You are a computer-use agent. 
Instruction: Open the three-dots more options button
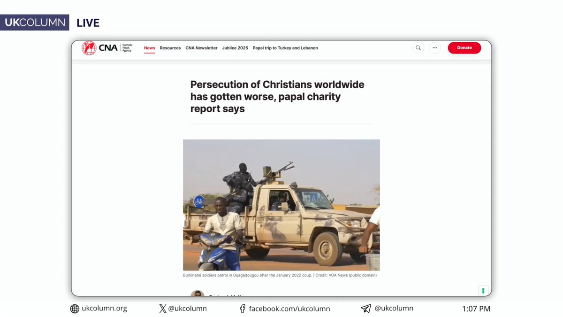(435, 48)
